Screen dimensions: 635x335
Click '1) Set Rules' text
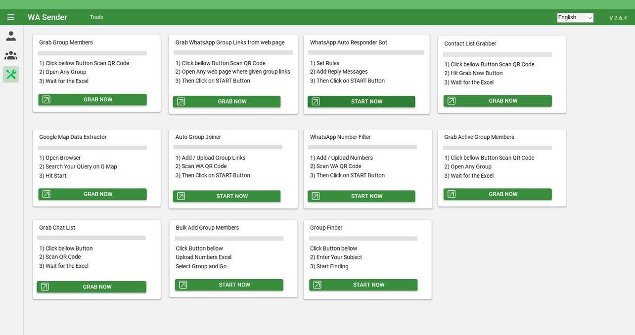coord(324,63)
